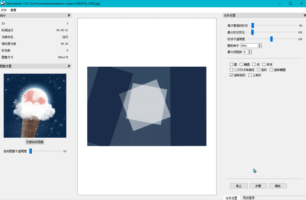
Task: Enable the 三角形 shape checkbox
Action: click(250, 75)
